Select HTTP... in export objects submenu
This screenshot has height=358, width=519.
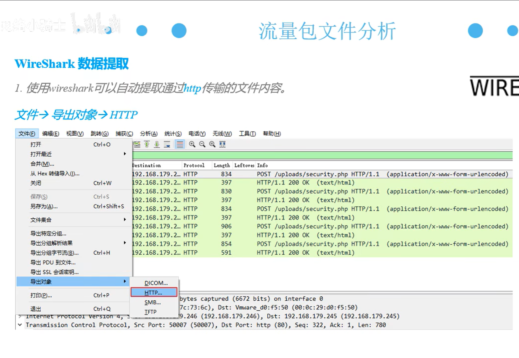pos(154,293)
